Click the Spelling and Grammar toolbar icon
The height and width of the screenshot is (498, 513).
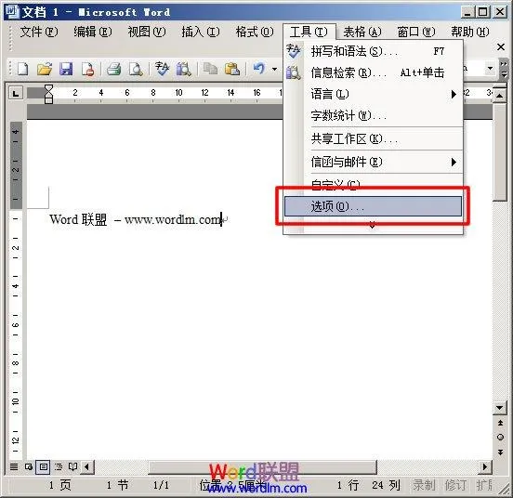(162, 69)
